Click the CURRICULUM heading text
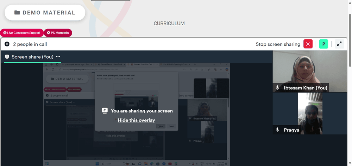Viewport: 352px width, 166px height. click(169, 24)
